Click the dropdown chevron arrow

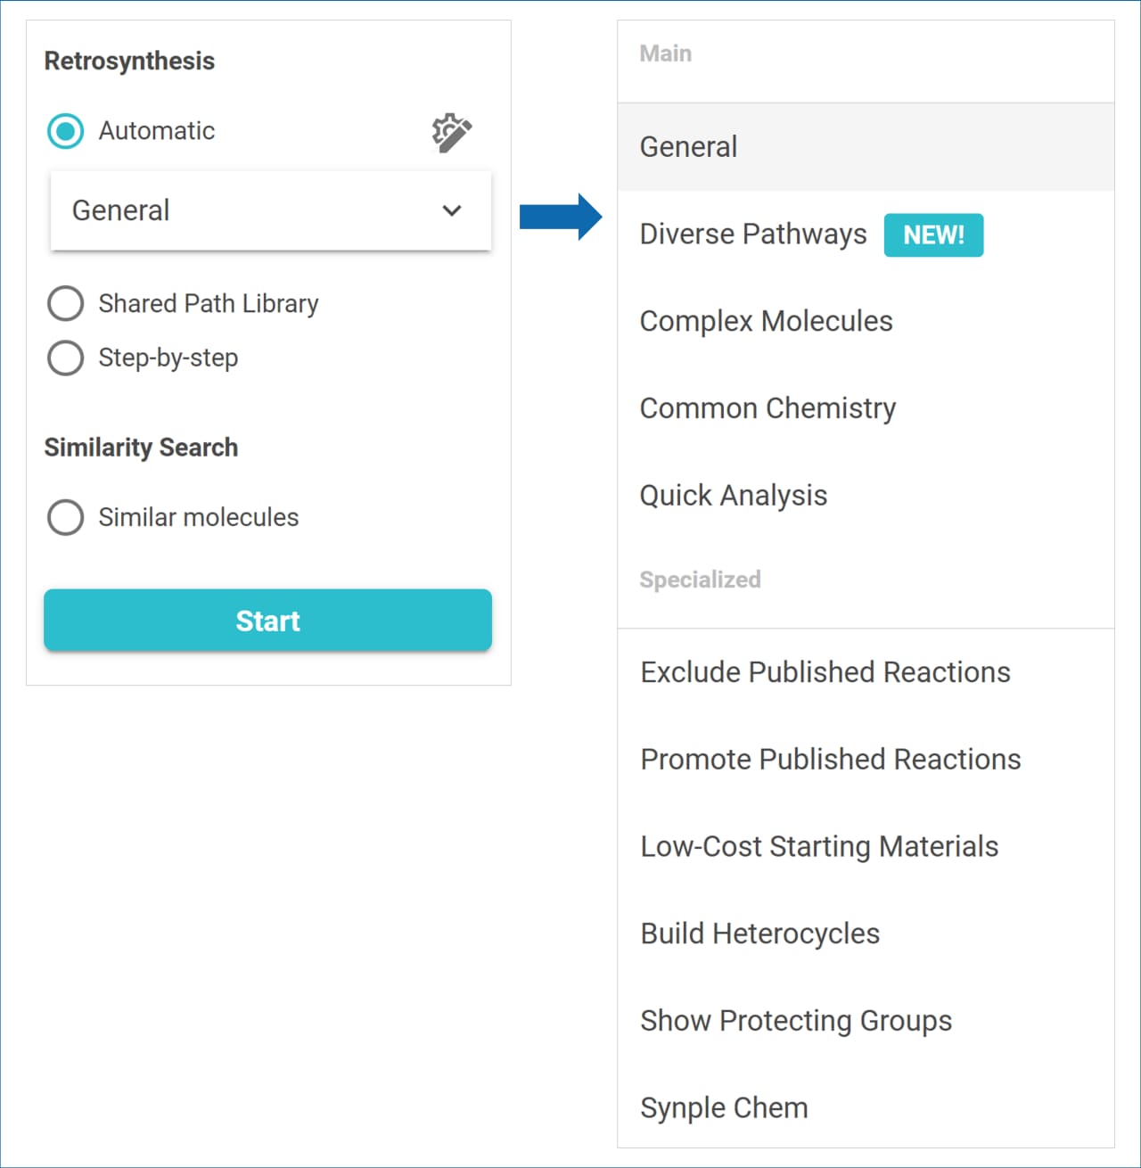[452, 210]
